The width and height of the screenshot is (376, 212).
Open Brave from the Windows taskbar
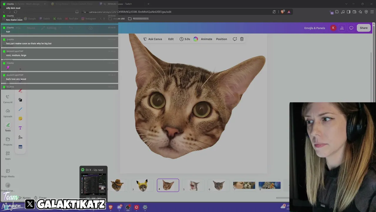[x=110, y=207]
